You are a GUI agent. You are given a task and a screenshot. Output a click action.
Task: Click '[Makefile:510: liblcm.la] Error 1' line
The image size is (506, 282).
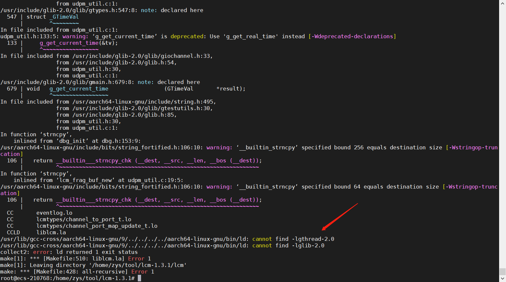(76, 258)
